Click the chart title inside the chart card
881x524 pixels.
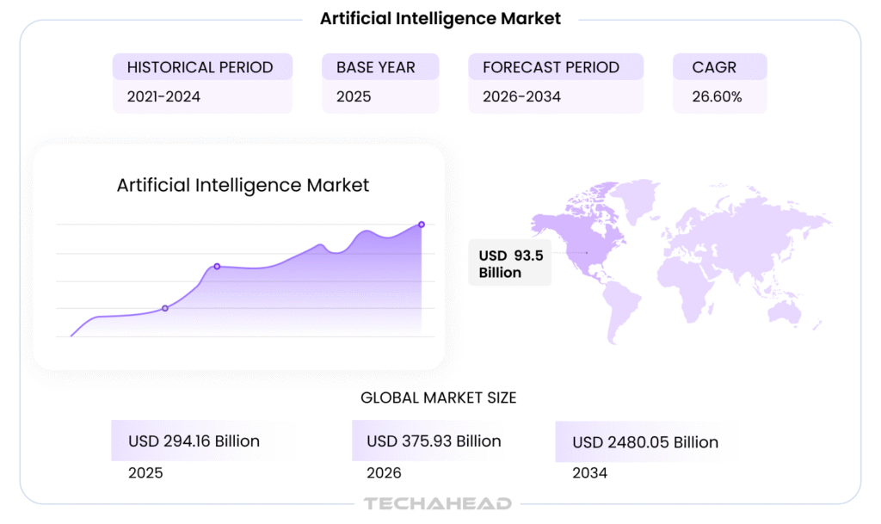coord(243,185)
